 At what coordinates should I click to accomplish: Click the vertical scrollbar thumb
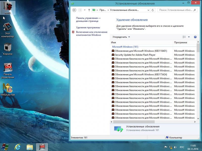tap(198, 48)
